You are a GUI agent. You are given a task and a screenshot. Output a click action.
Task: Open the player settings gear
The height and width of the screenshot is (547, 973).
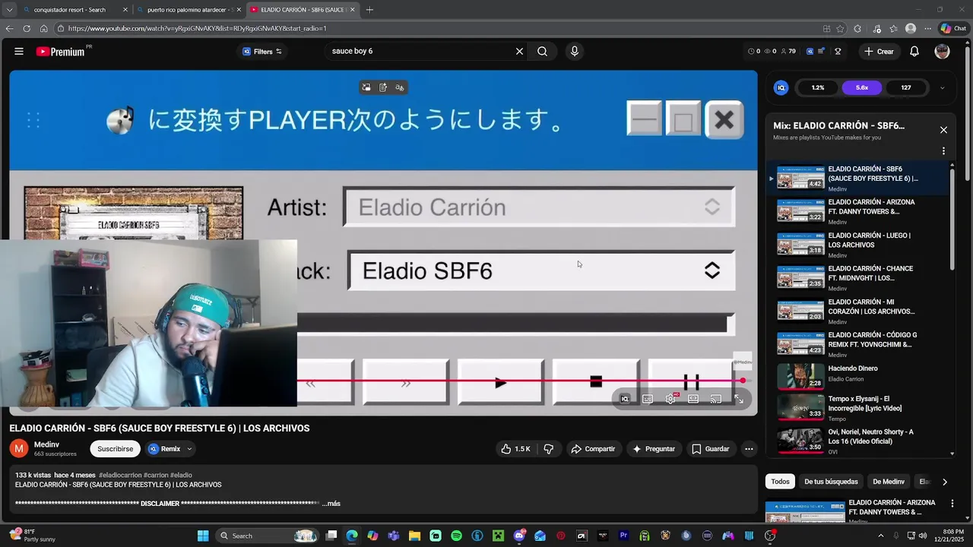[670, 399]
